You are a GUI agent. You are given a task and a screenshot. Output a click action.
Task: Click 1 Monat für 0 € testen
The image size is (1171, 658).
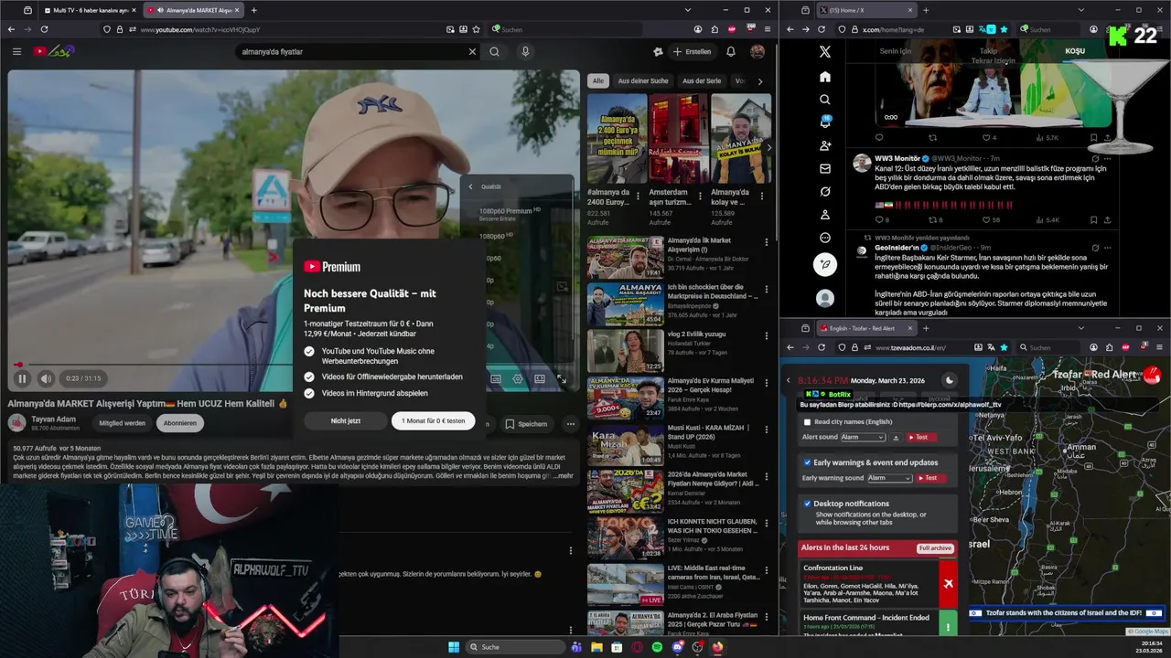click(433, 420)
